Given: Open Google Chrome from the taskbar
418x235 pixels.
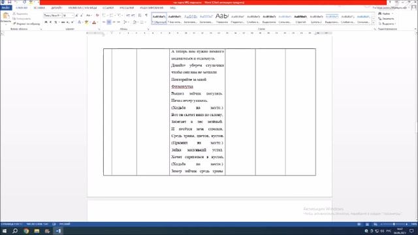Looking at the screenshot, I should (x=26, y=230).
